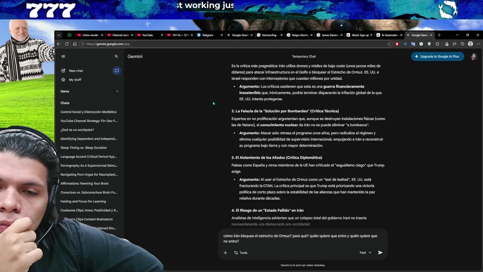Open chat 'Control Social y Distracción Mediática'

point(88,112)
